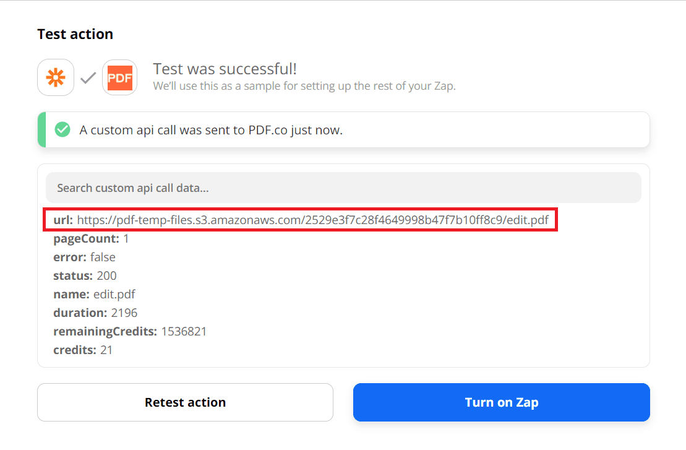
Task: Select the name: edit.pdf result row
Action: pos(94,294)
